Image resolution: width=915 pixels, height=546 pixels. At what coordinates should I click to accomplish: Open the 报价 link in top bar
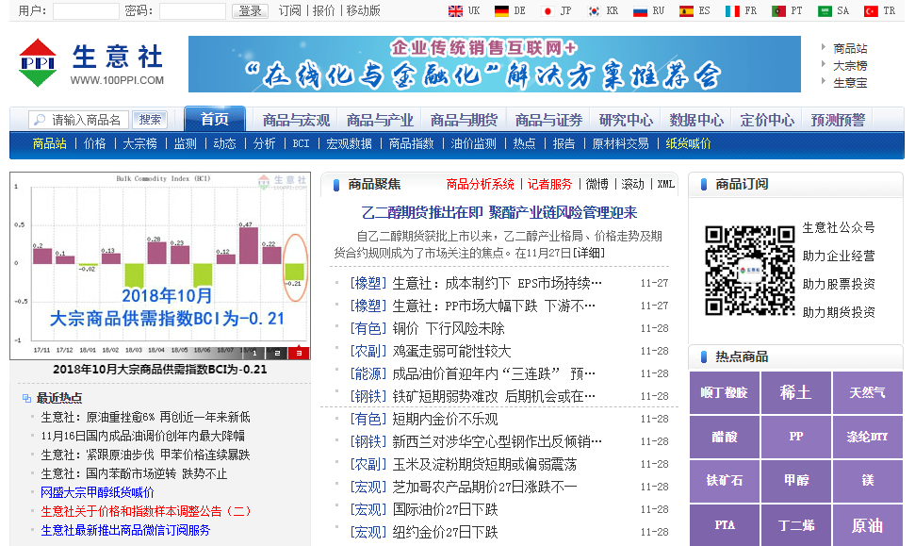click(324, 10)
